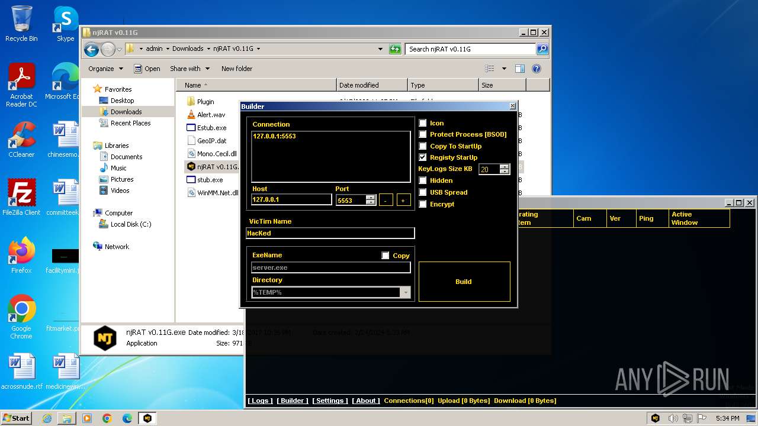Enable USB Spread checkbox
The height and width of the screenshot is (426, 758).
(x=423, y=192)
